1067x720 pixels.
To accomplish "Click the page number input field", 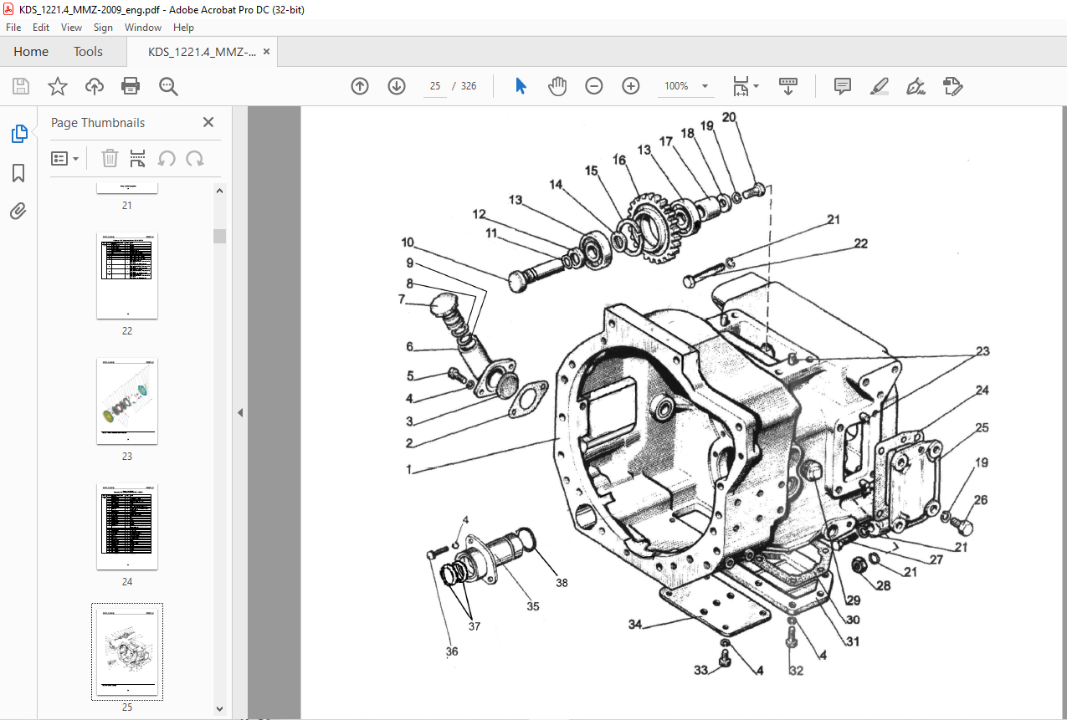I will coord(434,86).
